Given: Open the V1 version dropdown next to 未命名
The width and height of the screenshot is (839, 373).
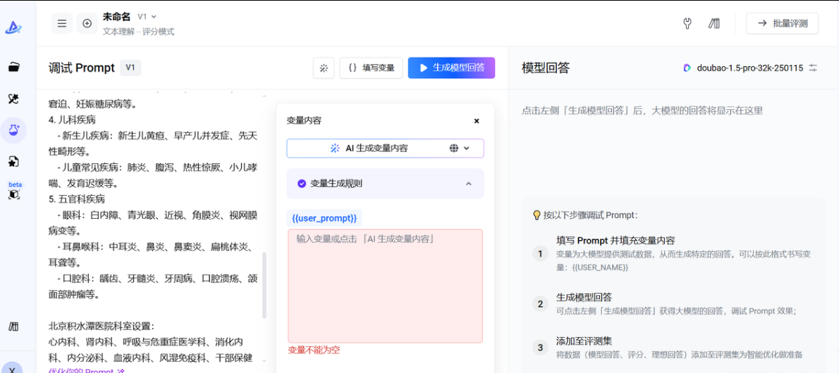Looking at the screenshot, I should click(147, 16).
